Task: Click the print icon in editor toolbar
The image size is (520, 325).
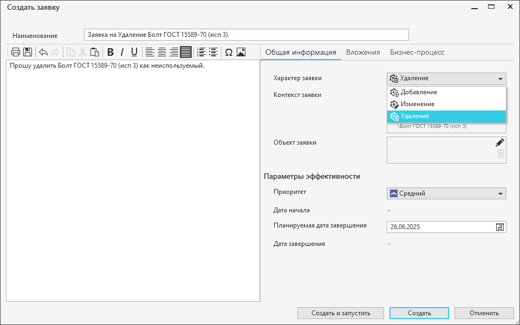Action: (x=16, y=53)
